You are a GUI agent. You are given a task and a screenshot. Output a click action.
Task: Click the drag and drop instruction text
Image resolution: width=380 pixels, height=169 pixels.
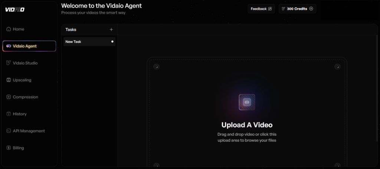pyautogui.click(x=247, y=137)
